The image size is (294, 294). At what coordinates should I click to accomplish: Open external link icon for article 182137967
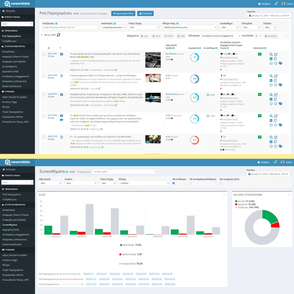(x=276, y=54)
